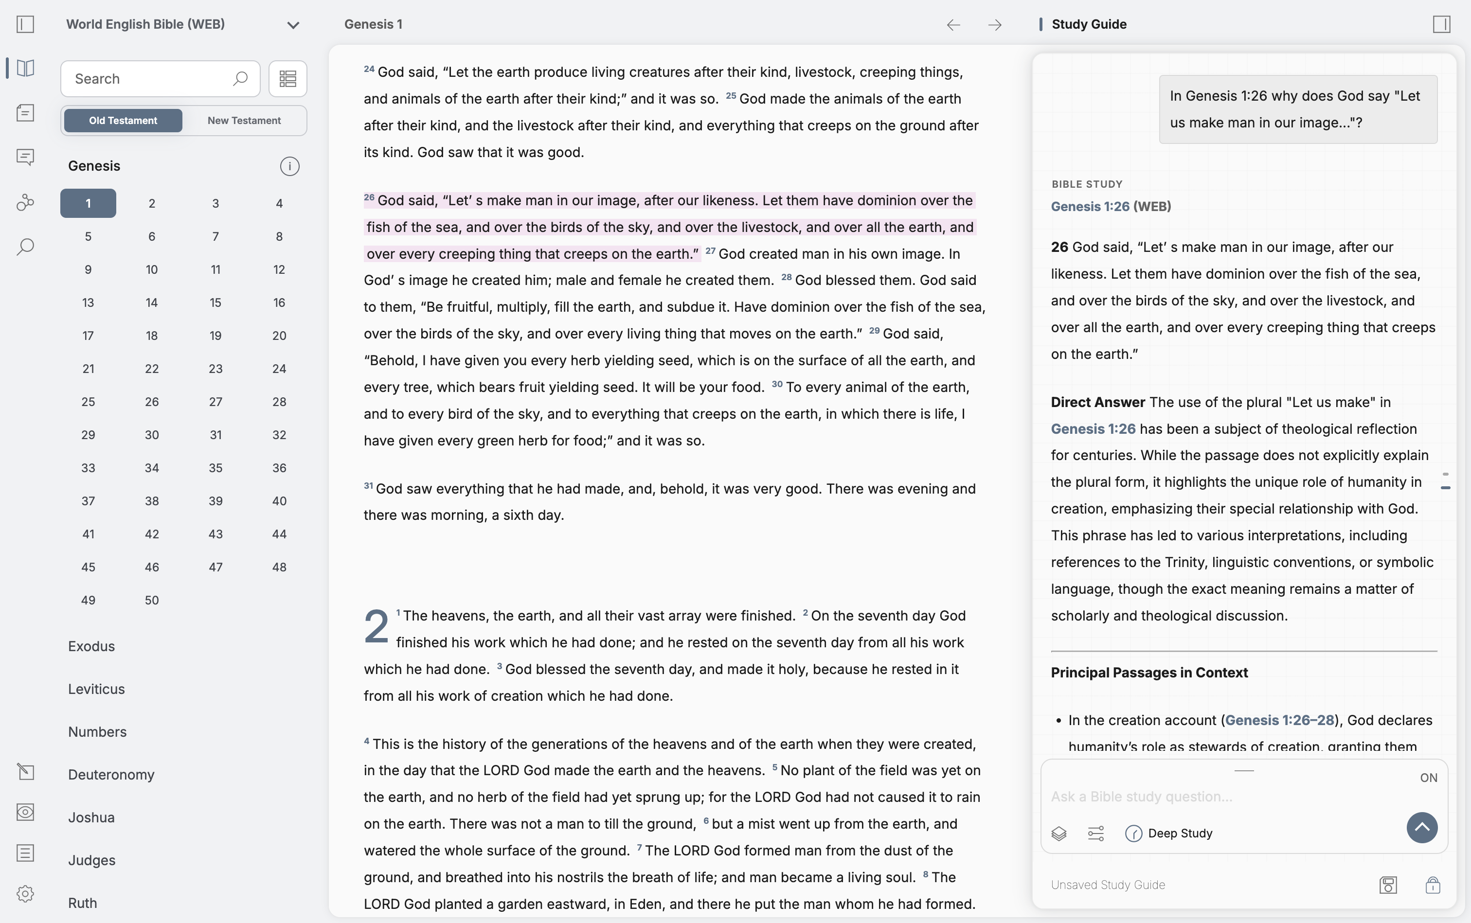
Task: Expand the Numbers book
Action: 98,732
